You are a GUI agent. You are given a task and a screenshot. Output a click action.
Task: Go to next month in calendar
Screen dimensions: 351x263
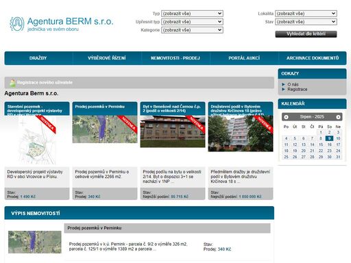point(338,117)
